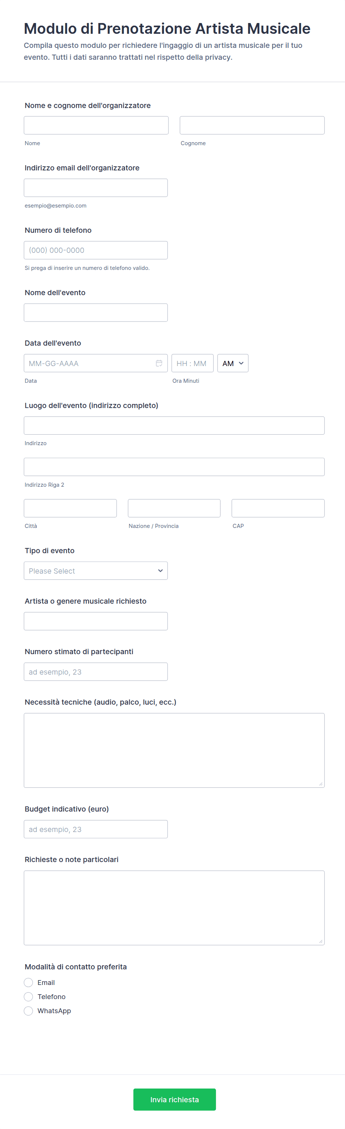Click the Richieste o note particolari textarea
Image resolution: width=345 pixels, height=1129 pixels.
174,908
